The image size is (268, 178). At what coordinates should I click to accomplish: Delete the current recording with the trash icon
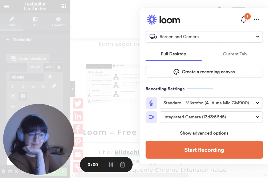coord(122,165)
